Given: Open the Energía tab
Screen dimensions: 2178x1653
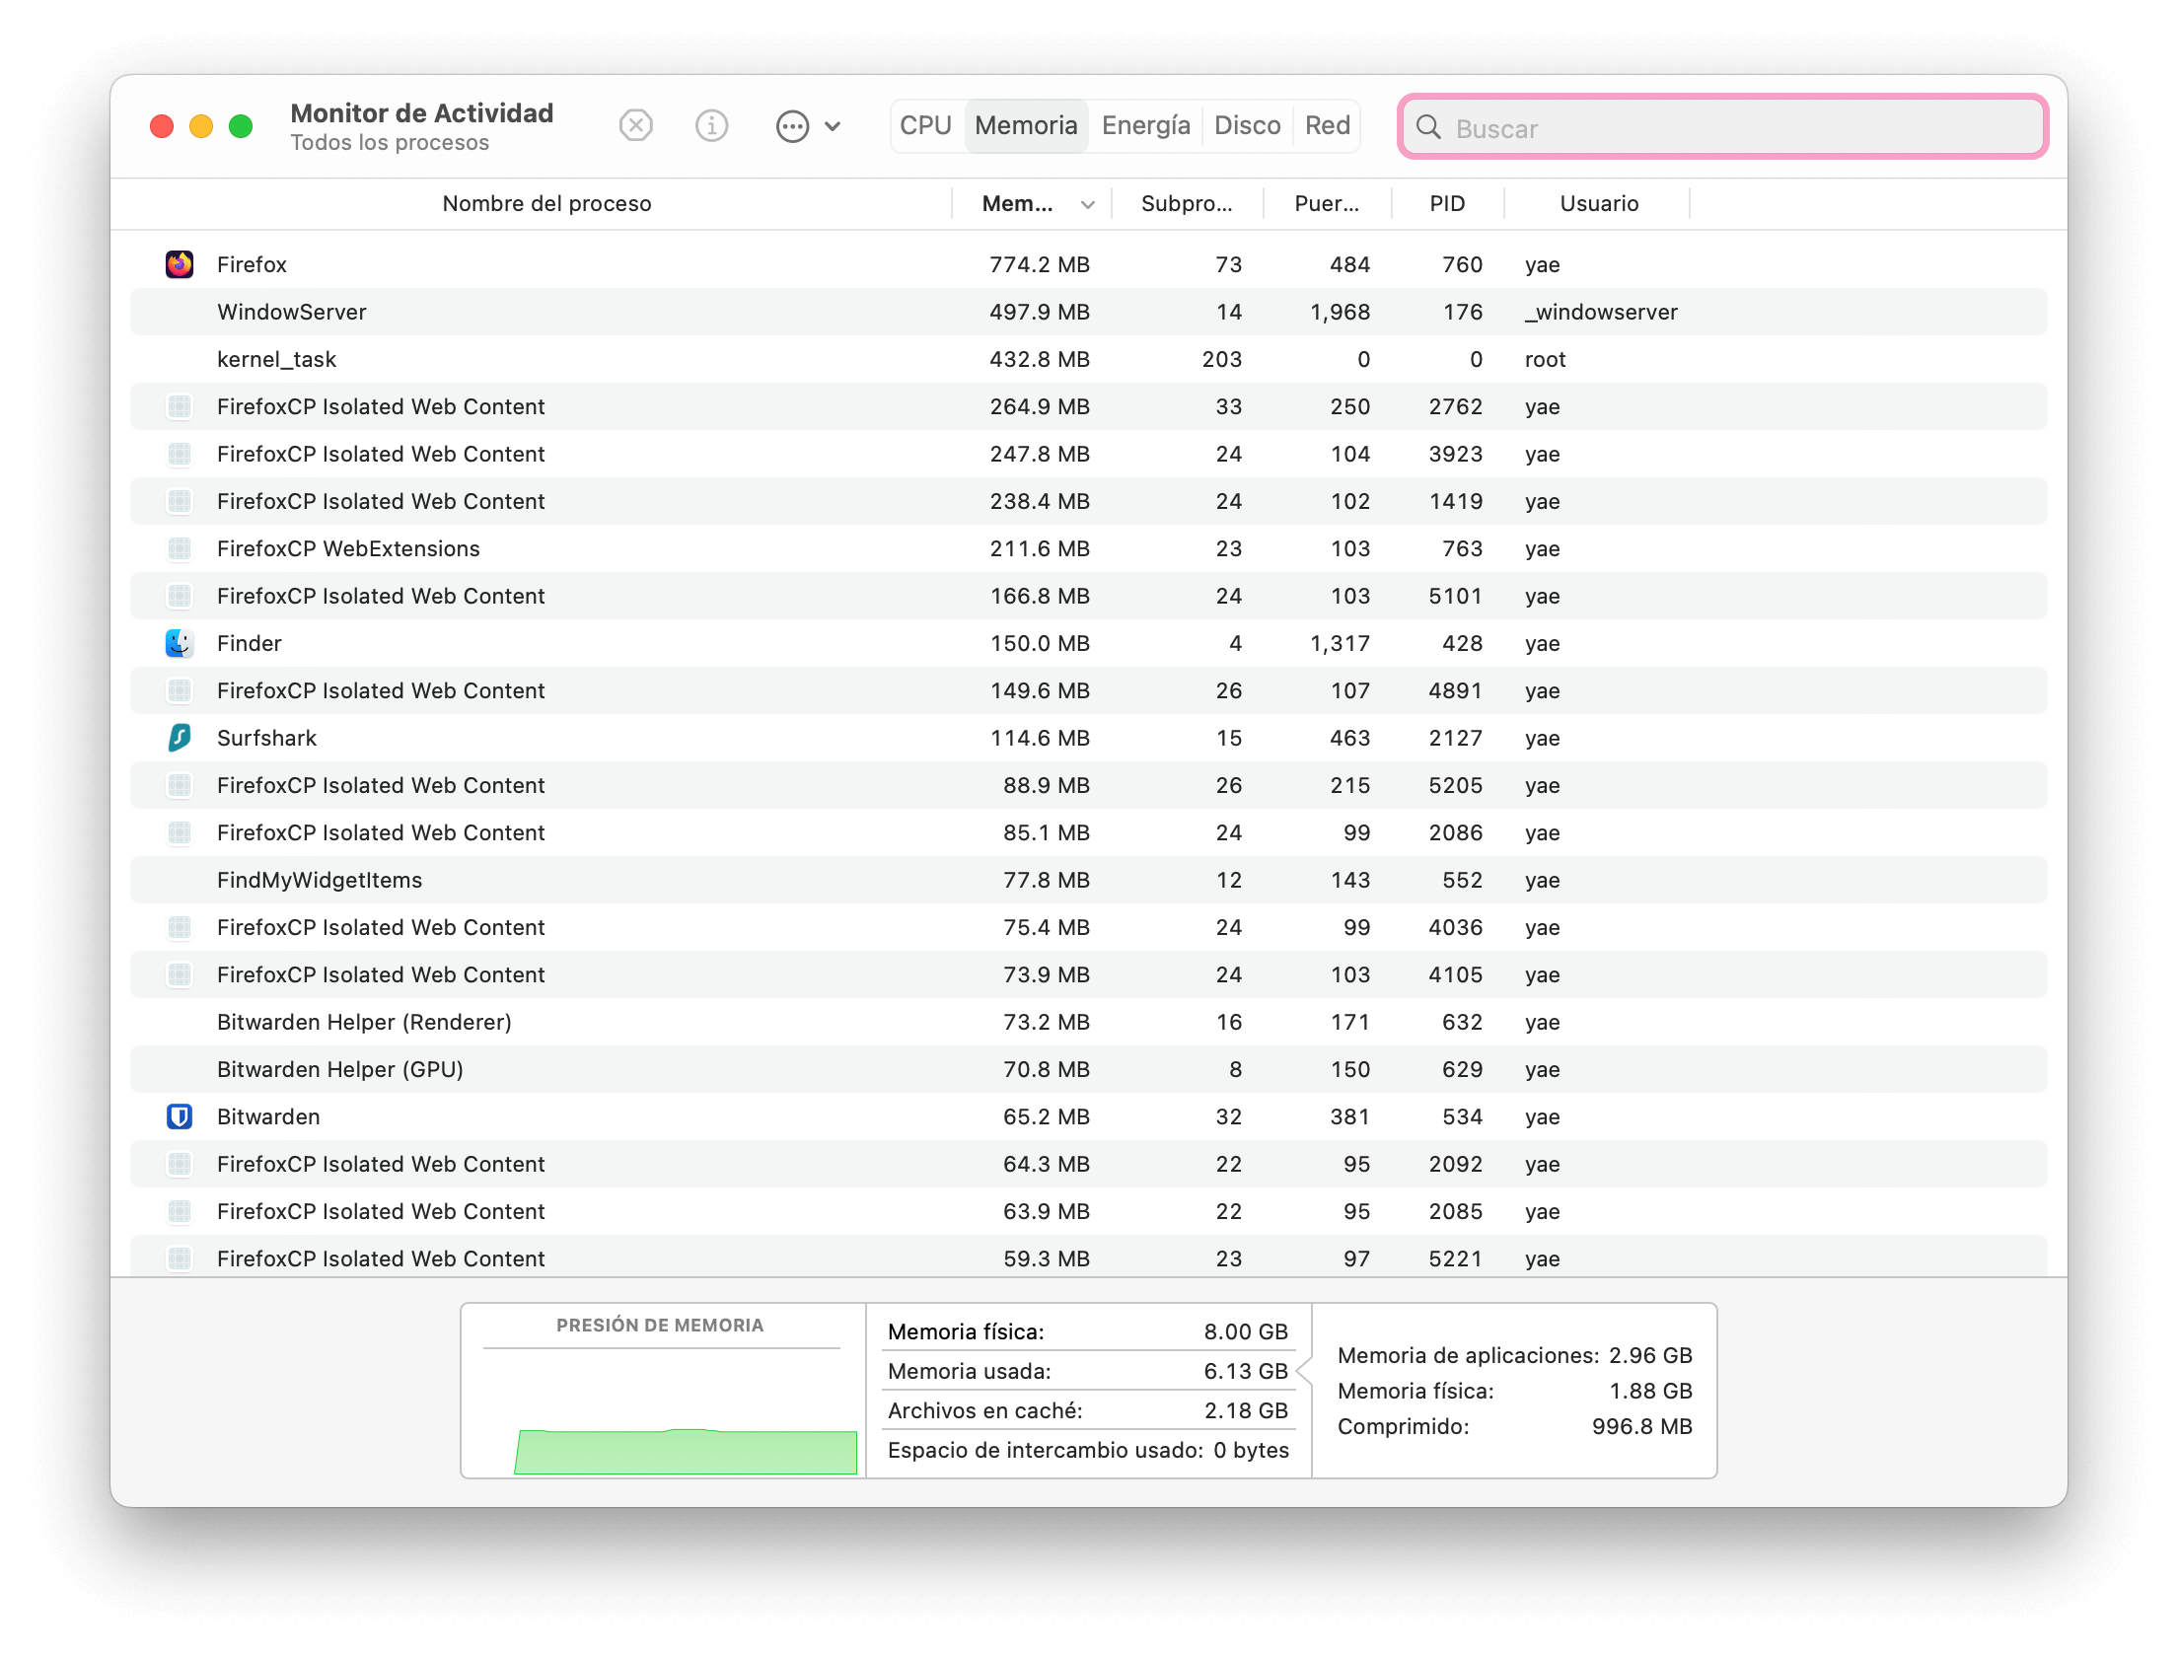Looking at the screenshot, I should (1145, 125).
